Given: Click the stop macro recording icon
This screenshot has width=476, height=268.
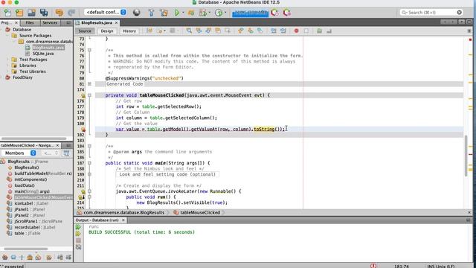Looking at the screenshot, I should [x=306, y=31].
